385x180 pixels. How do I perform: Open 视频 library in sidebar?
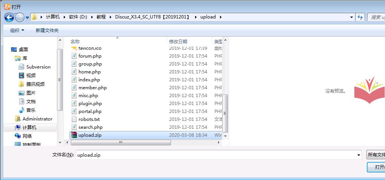click(31, 75)
